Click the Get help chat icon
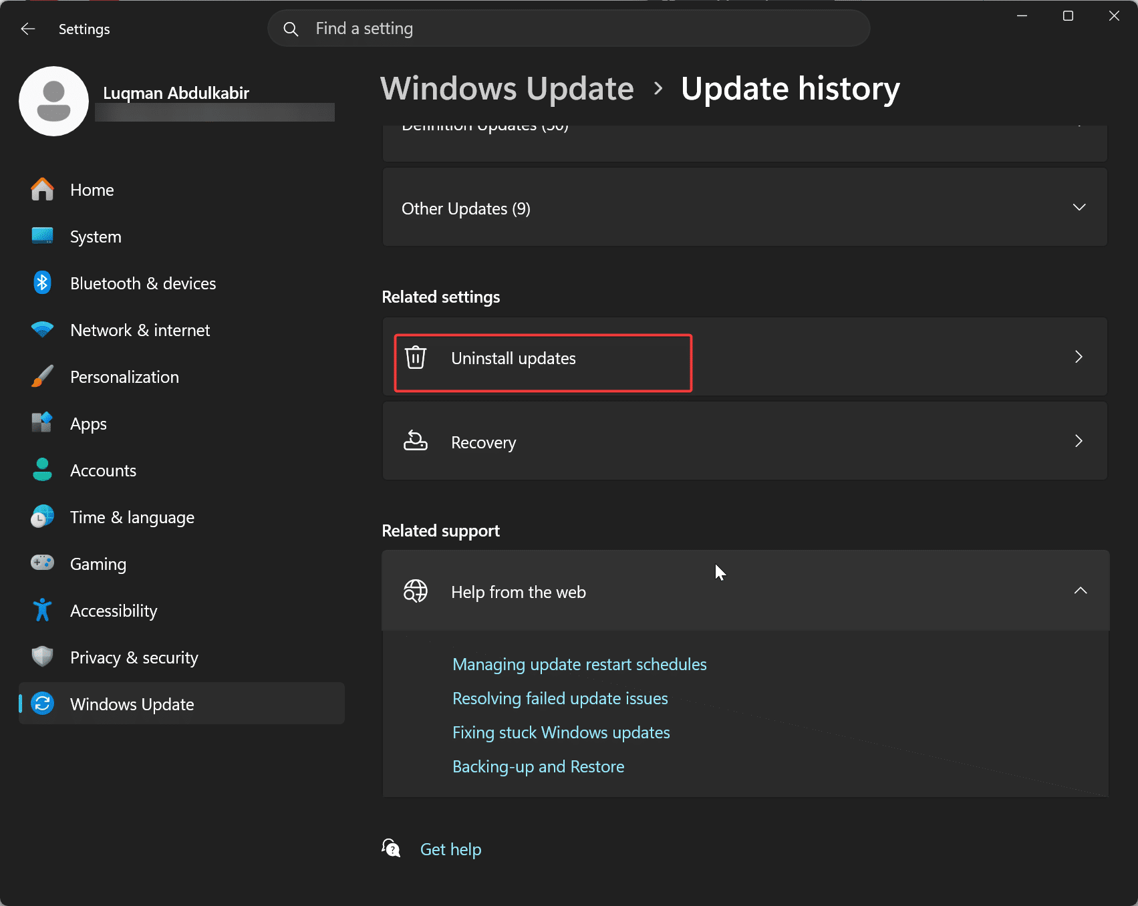1138x906 pixels. (x=391, y=849)
